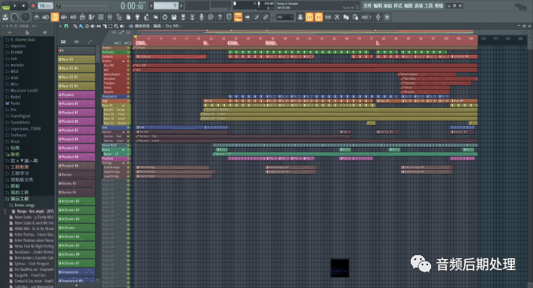Screen dimensions: 533x288
Task: Open the View playlist toolbar icon
Action: 82,17
